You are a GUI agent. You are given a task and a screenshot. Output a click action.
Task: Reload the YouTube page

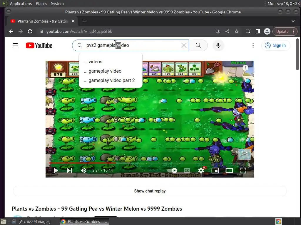30,31
